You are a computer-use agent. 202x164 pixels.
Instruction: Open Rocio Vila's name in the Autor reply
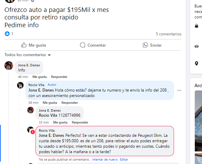click(x=36, y=85)
